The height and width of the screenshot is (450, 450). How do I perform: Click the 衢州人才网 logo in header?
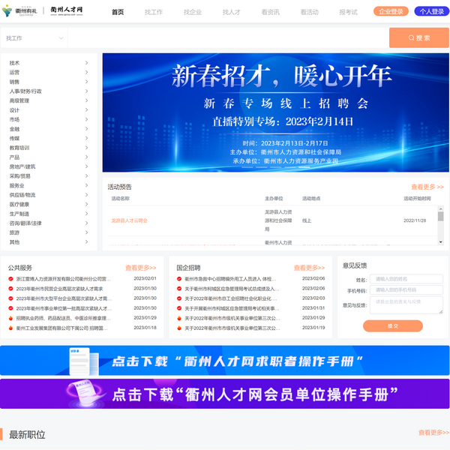click(67, 11)
